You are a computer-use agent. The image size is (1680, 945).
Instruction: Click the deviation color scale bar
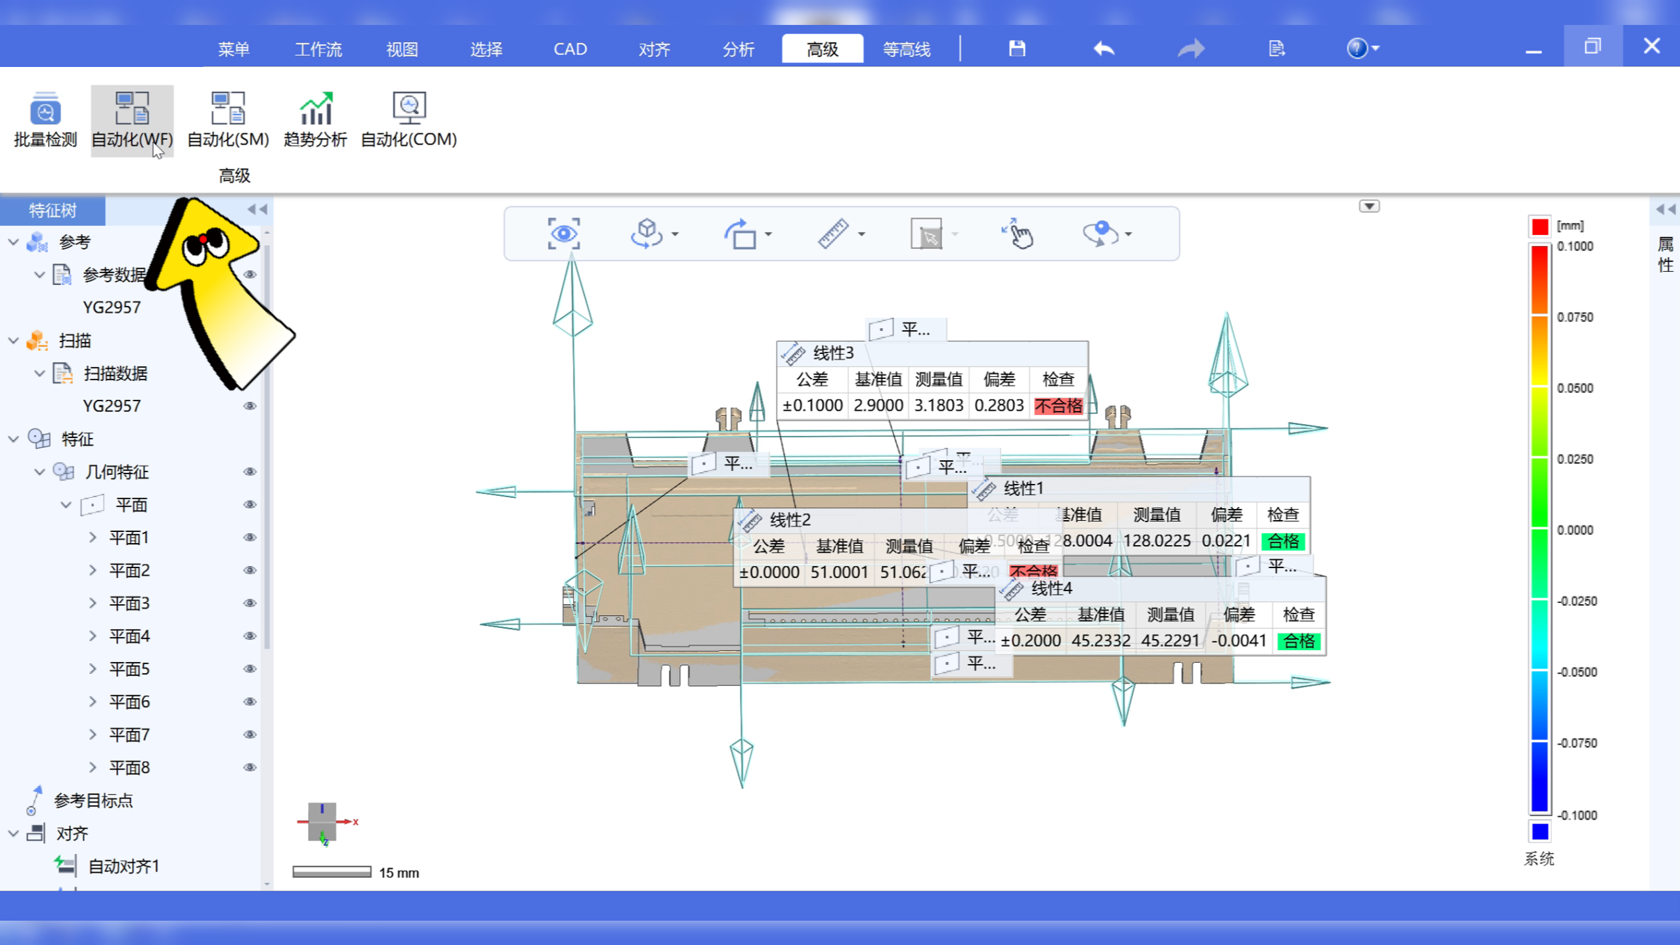(x=1540, y=529)
